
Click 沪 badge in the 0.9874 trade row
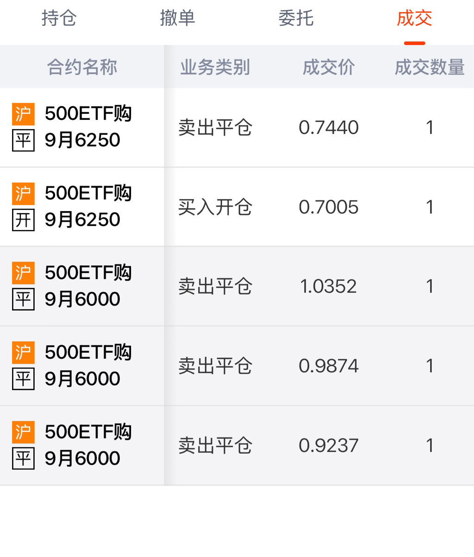tap(23, 353)
